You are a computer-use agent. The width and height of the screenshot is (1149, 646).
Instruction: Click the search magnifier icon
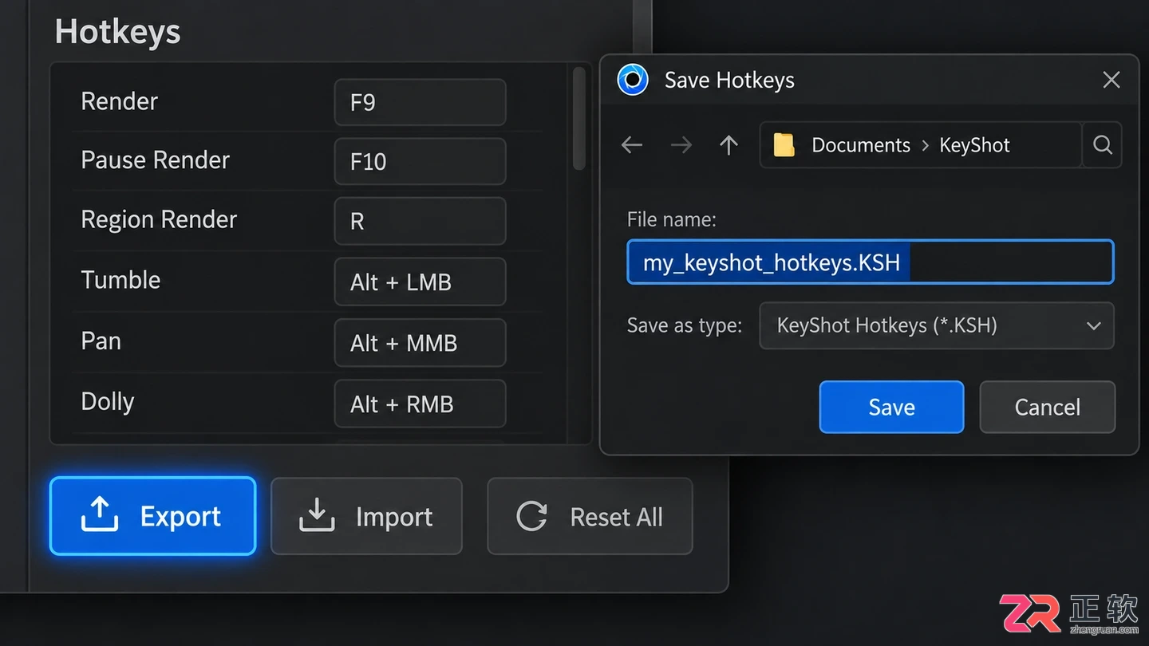point(1102,144)
